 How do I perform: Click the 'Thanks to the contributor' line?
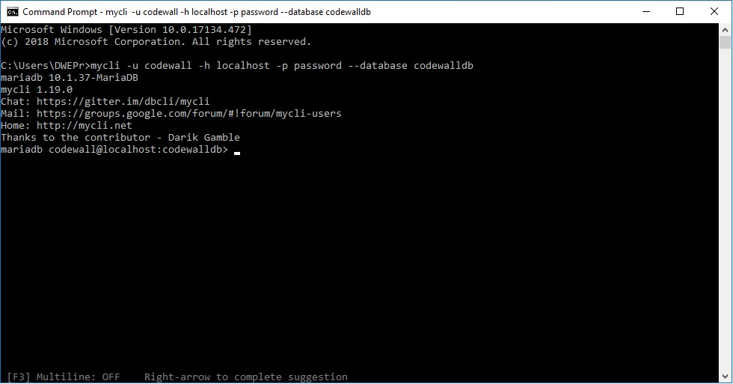tap(120, 138)
